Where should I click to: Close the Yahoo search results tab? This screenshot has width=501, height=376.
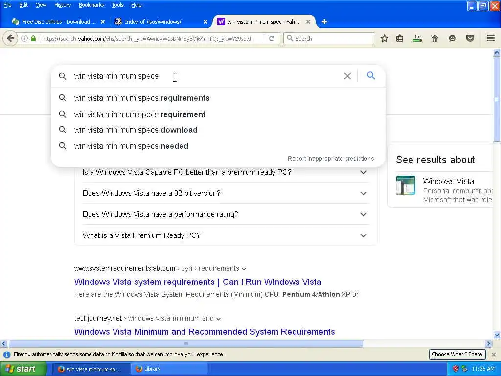(308, 22)
